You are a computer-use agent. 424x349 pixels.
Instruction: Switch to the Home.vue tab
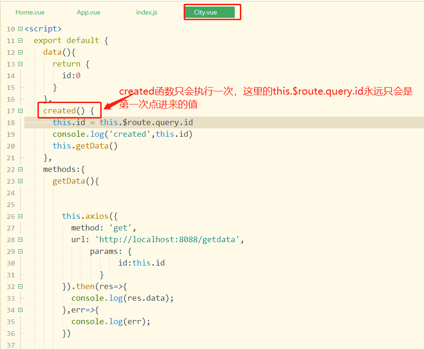tap(30, 12)
